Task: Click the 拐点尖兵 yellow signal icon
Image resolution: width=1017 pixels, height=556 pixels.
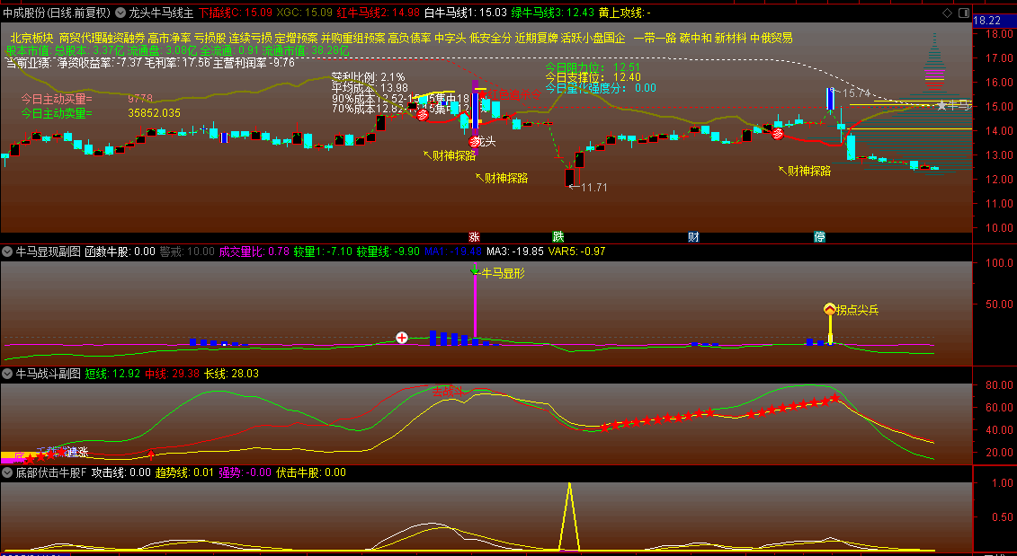Action: pyautogui.click(x=830, y=310)
